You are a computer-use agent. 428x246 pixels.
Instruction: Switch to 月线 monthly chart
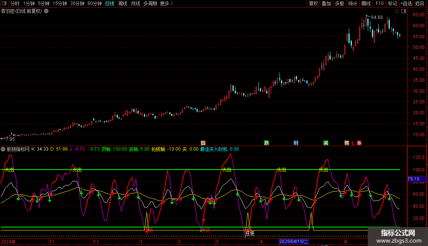[x=135, y=3]
